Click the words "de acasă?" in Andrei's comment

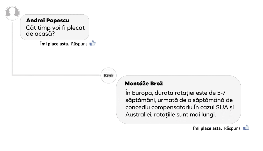(x=40, y=34)
